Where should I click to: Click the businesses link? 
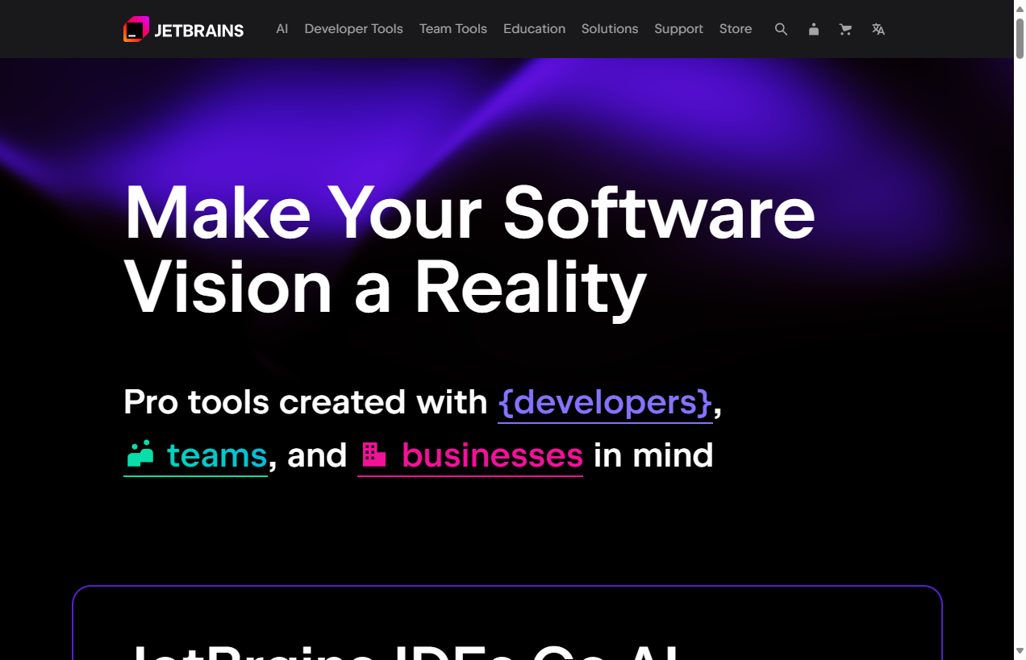pos(492,454)
